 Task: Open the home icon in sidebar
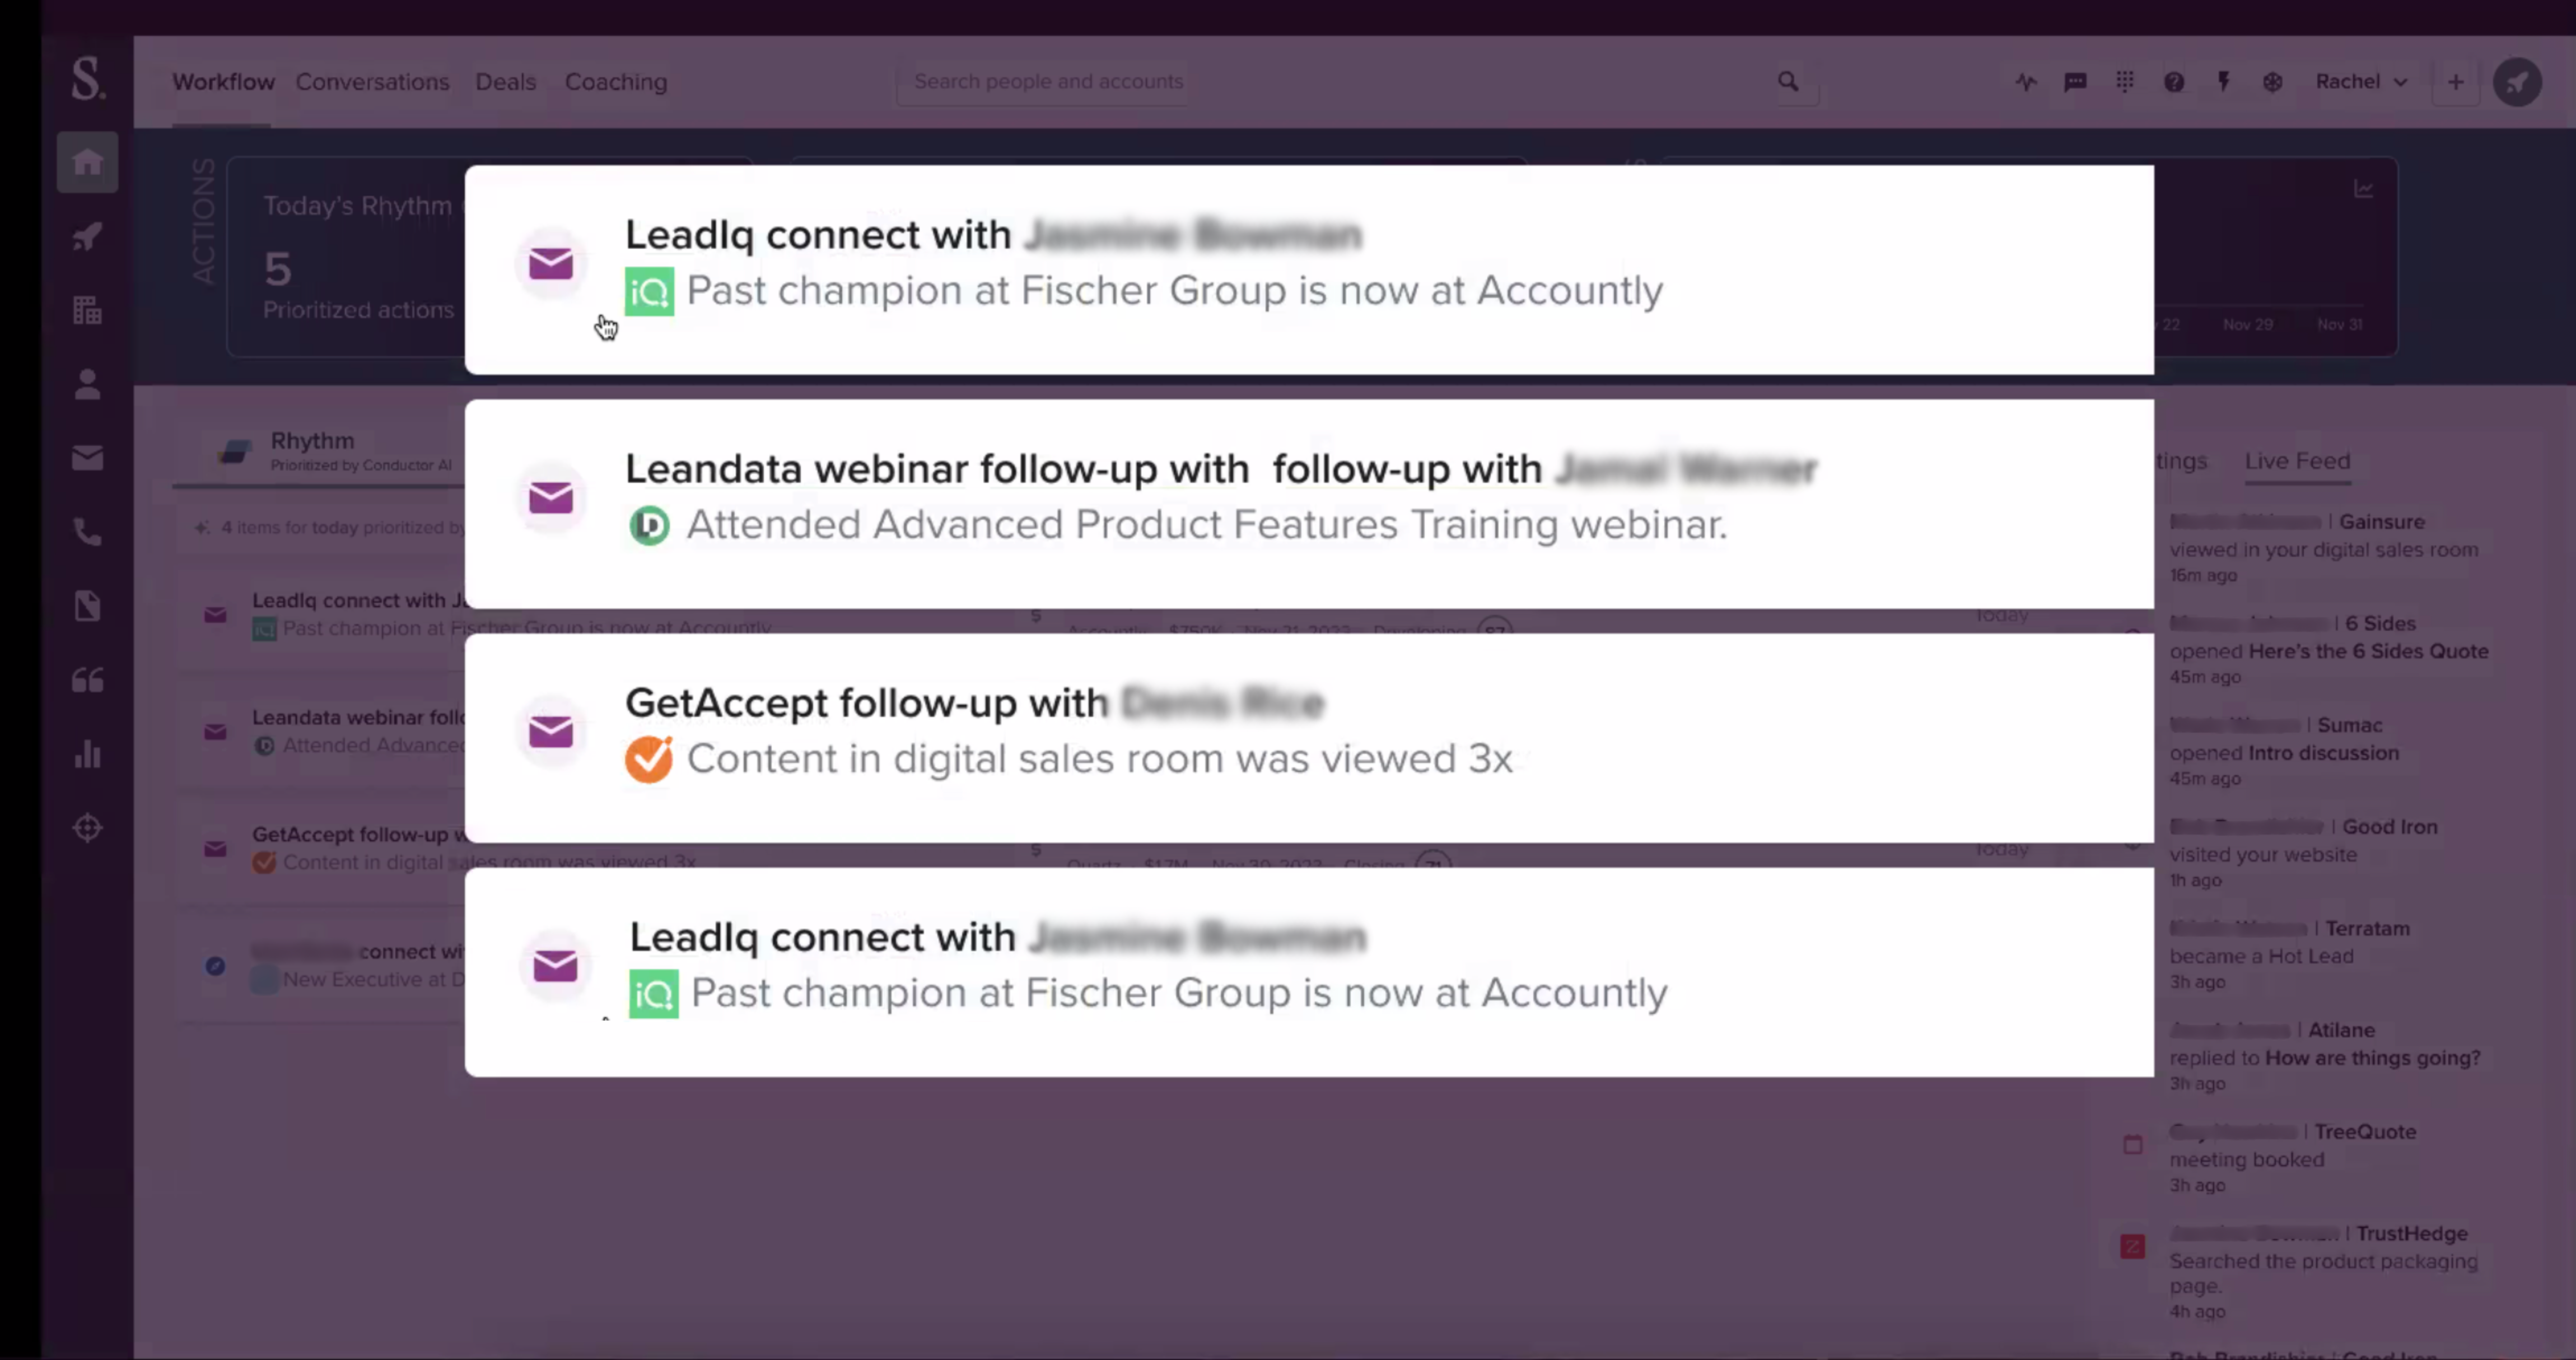(x=87, y=162)
